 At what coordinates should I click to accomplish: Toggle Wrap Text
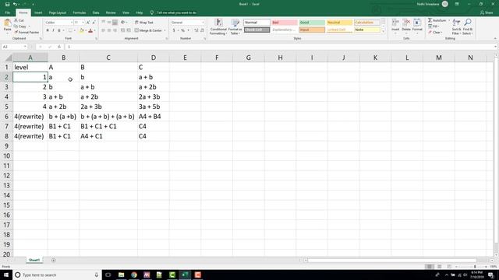coord(143,23)
